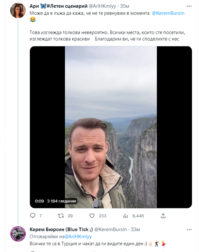The width and height of the screenshot is (199, 252).
Task: Like the tweet with the heart icon
Action: (x=92, y=216)
